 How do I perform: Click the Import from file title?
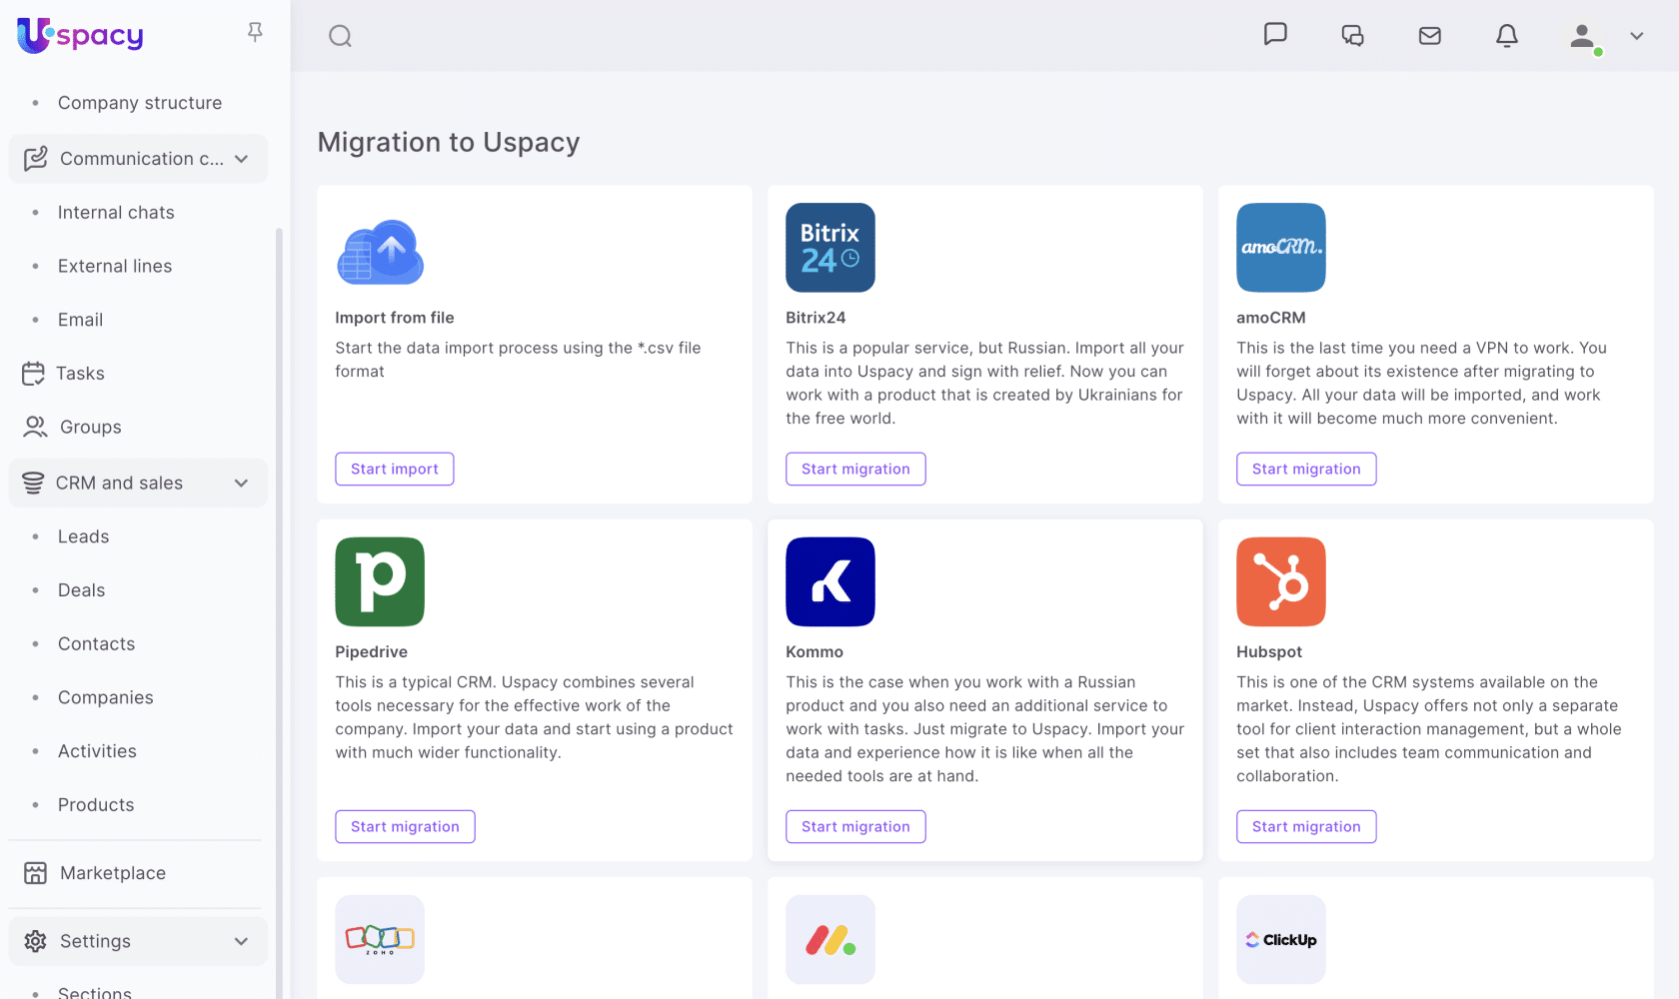pyautogui.click(x=395, y=318)
